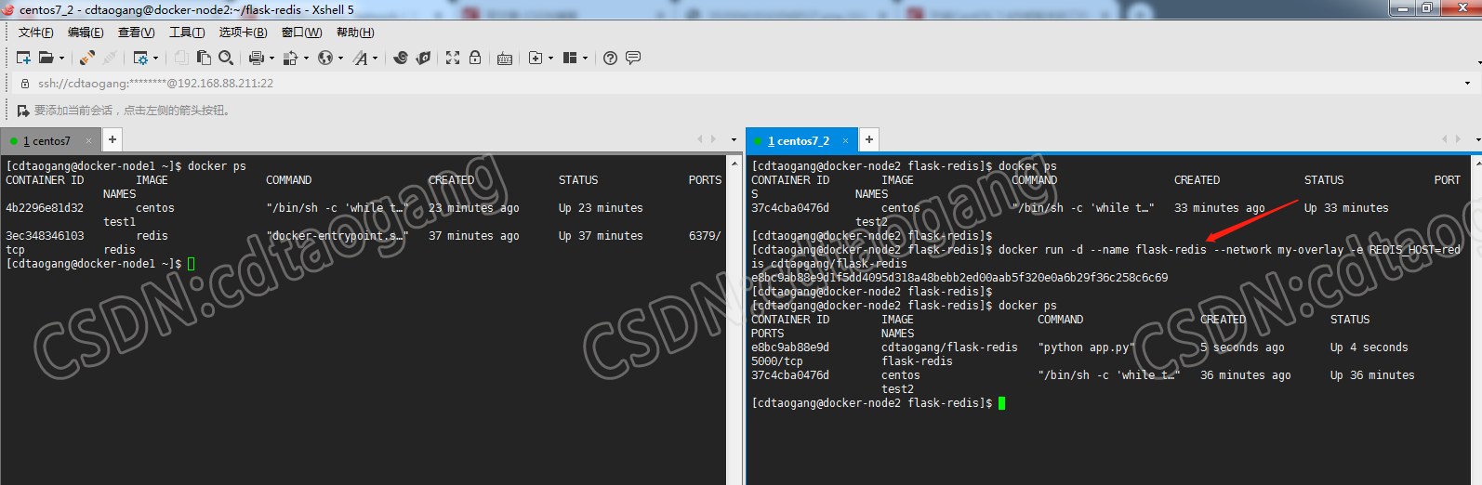Add new tab beside centos7_2
Screen dimensions: 1482x485
pos(868,140)
